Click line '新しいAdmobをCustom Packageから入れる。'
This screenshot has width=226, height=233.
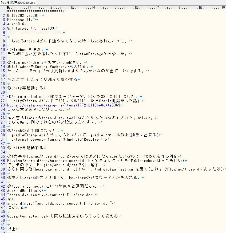[49, 66]
